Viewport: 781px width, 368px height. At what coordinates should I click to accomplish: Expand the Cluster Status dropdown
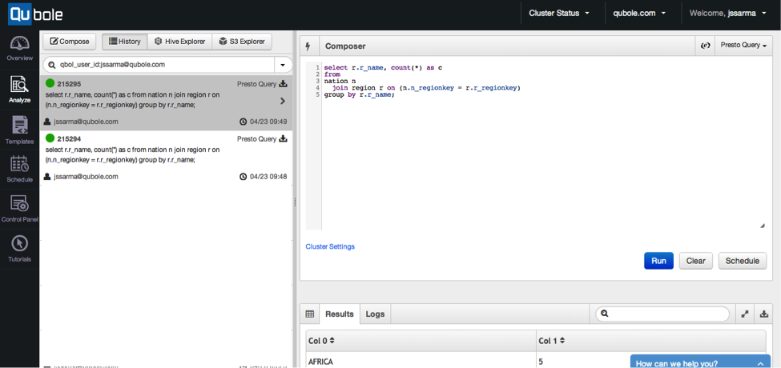coord(559,14)
